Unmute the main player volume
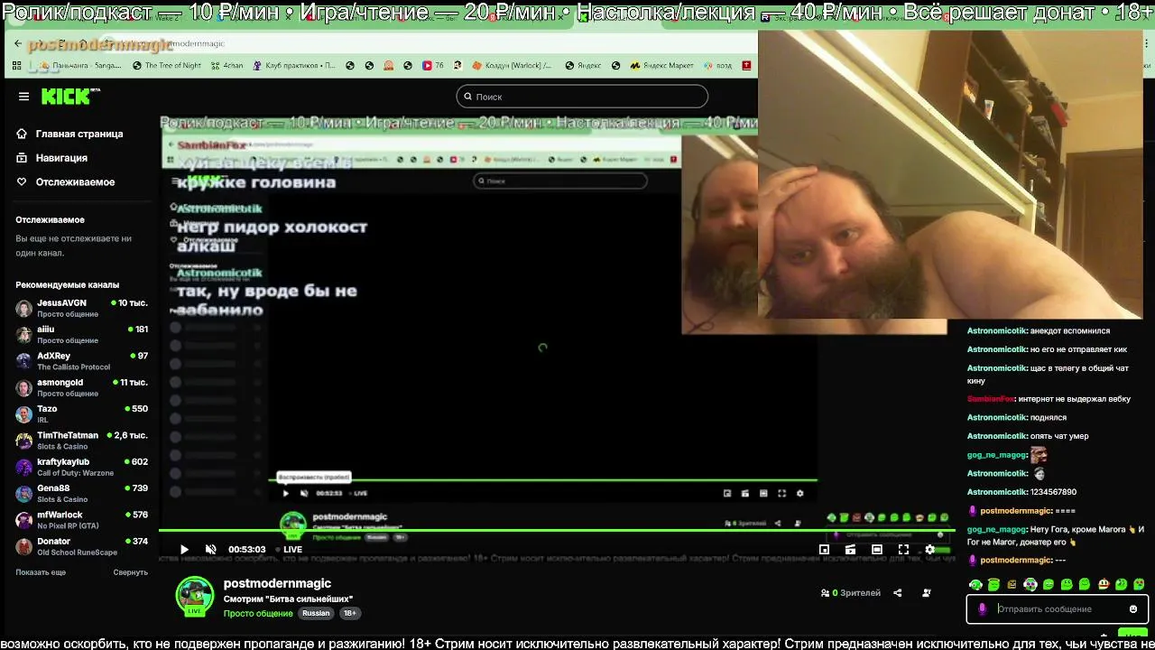 [x=210, y=549]
